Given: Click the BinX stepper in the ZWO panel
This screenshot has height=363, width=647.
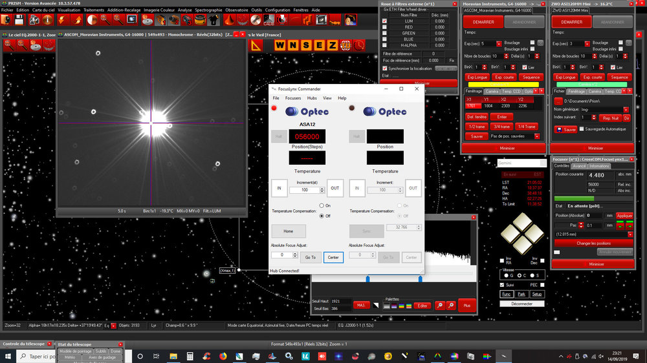Looking at the screenshot, I should click(573, 67).
